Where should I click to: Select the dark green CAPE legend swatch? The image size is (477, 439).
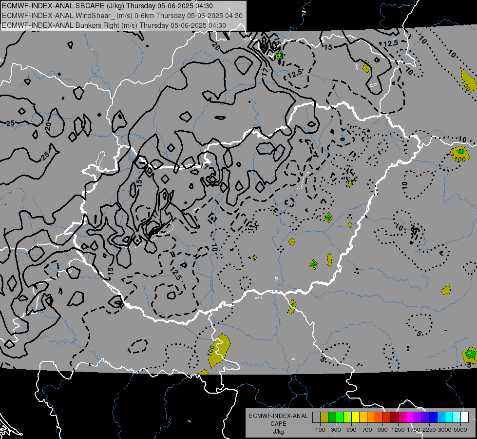(x=332, y=418)
